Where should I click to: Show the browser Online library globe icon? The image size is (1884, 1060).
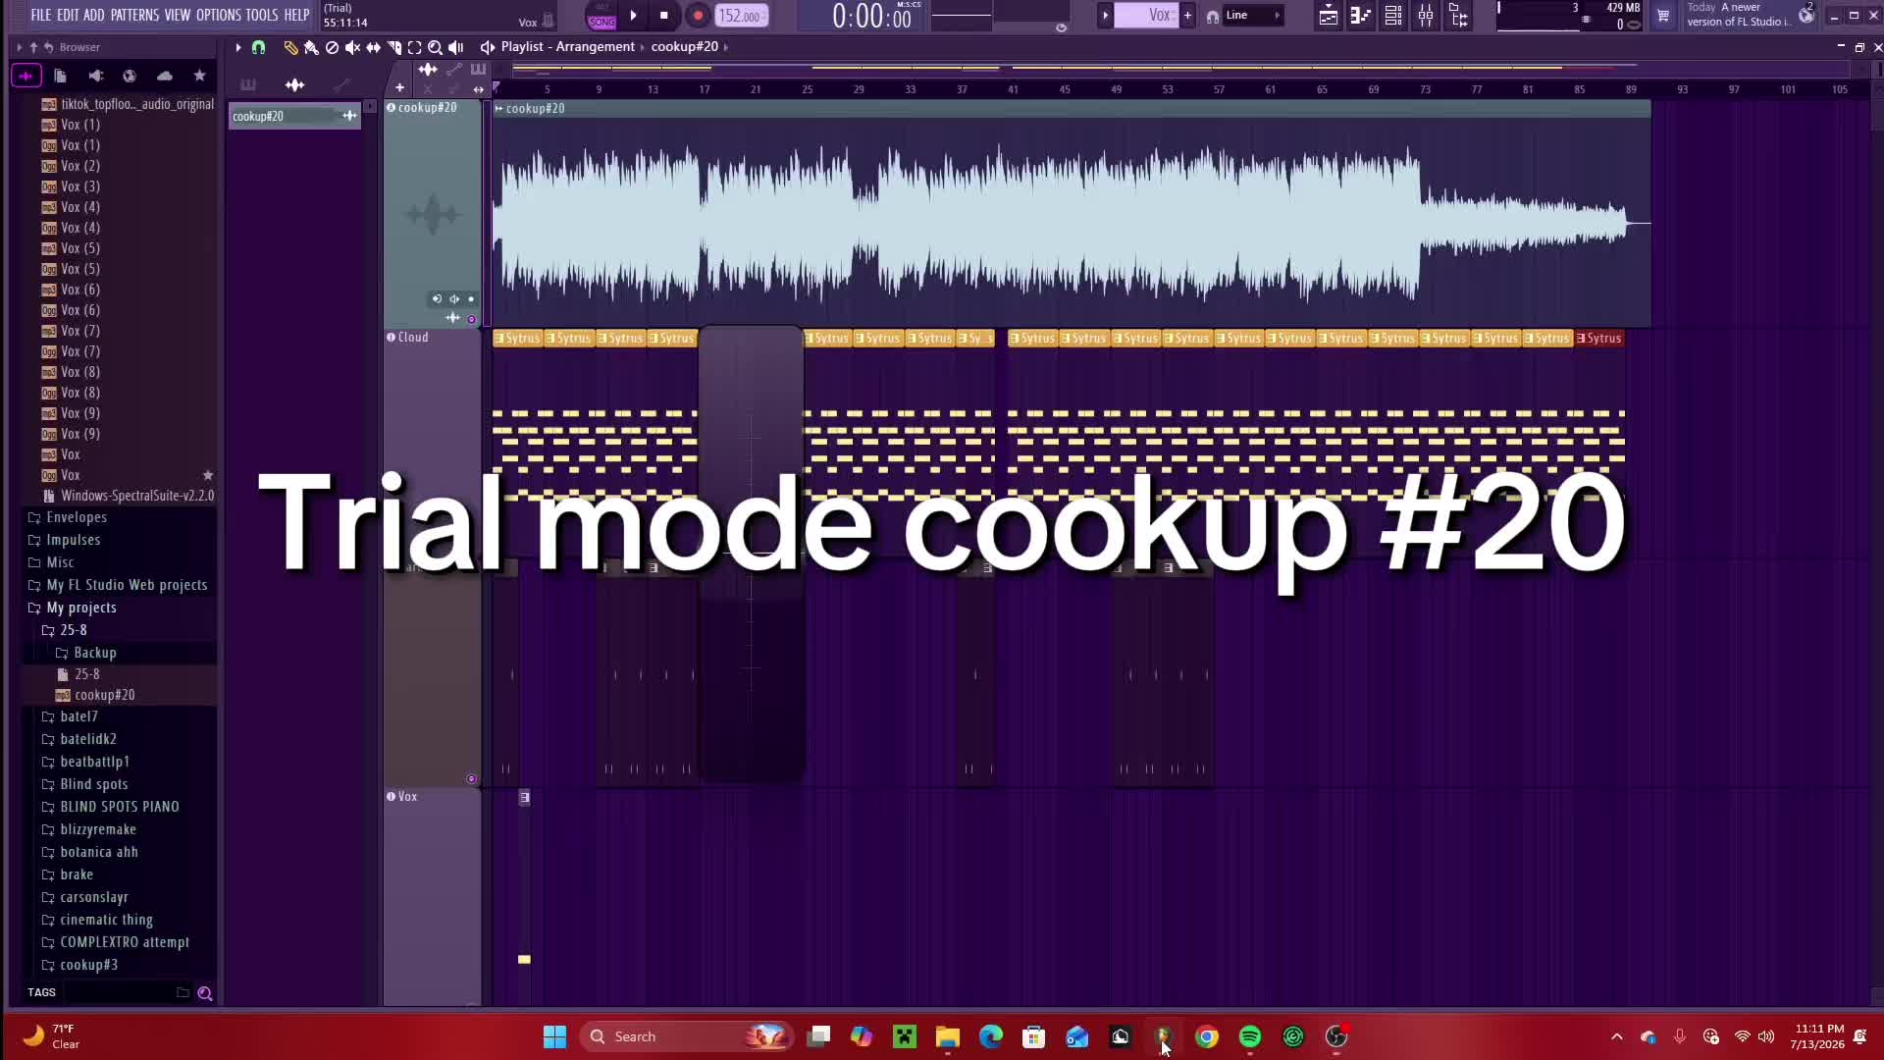coord(129,76)
